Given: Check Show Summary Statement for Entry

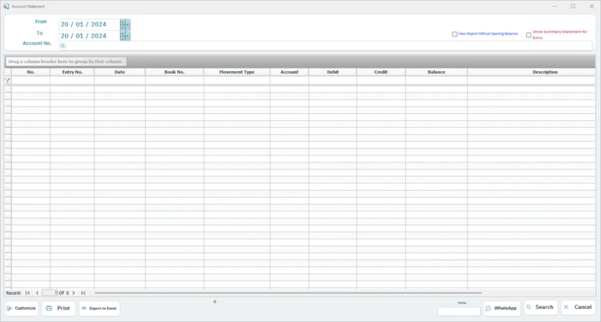Looking at the screenshot, I should (528, 35).
